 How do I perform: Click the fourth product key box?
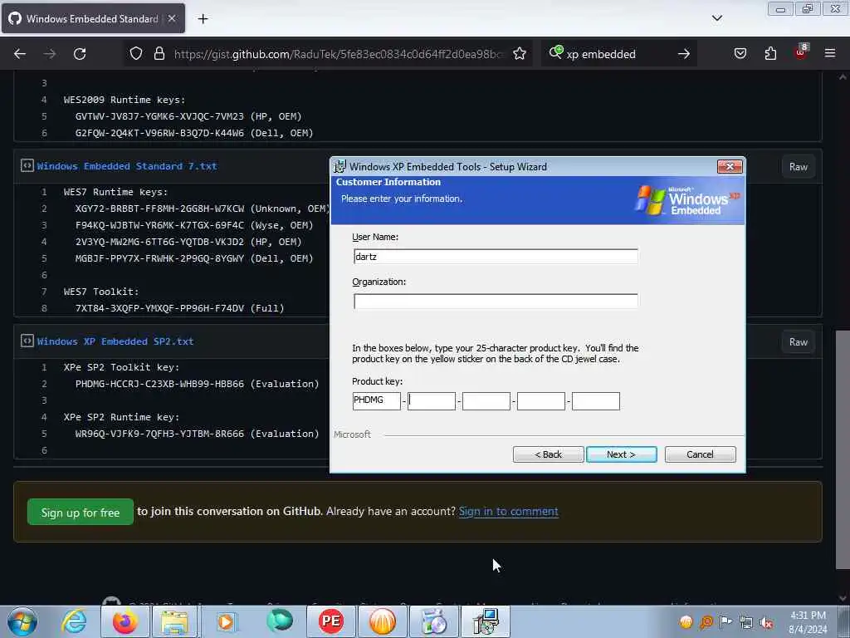pyautogui.click(x=541, y=401)
